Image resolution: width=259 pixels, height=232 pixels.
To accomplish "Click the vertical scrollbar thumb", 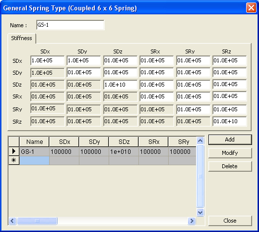I will coord(200,176).
